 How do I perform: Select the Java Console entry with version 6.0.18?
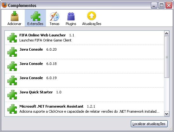tap(84, 66)
